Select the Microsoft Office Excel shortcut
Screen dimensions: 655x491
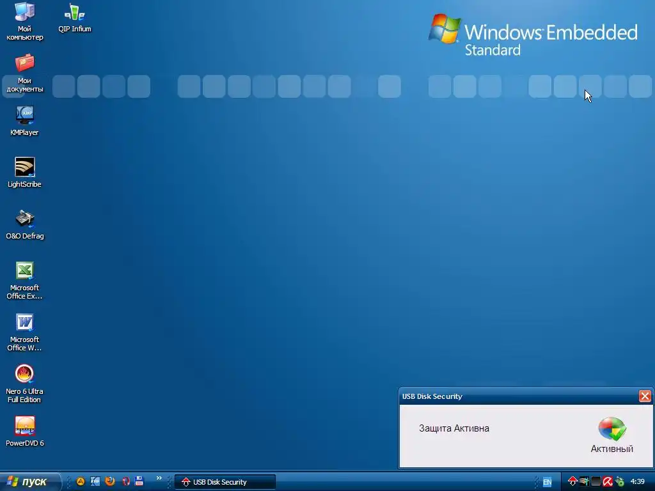25,280
